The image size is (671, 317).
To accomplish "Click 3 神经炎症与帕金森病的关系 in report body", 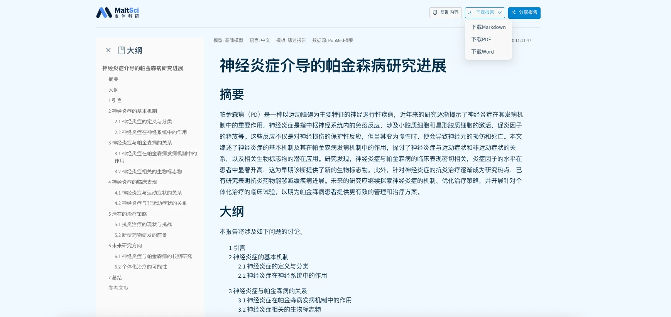I will [268, 291].
